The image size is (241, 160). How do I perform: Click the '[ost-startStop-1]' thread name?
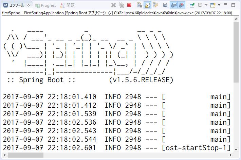tap(196, 148)
